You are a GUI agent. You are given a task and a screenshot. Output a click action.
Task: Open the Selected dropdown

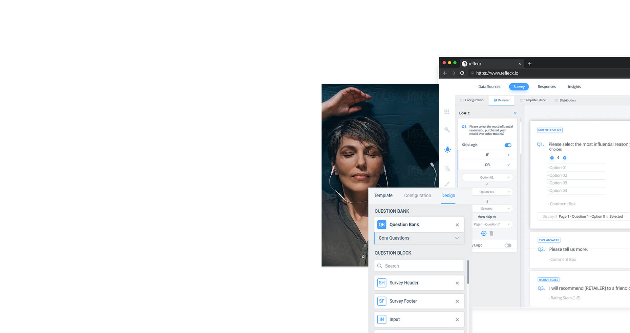[x=493, y=208]
